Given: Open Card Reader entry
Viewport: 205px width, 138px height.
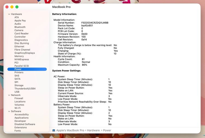Looking at the screenshot, I should (21, 34).
